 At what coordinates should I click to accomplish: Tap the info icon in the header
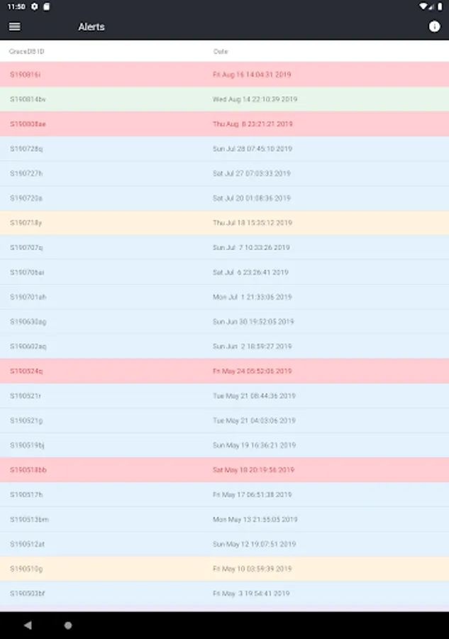[x=434, y=26]
